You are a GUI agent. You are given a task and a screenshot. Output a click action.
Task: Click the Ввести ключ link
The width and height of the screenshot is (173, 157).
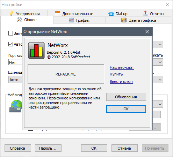(121, 81)
